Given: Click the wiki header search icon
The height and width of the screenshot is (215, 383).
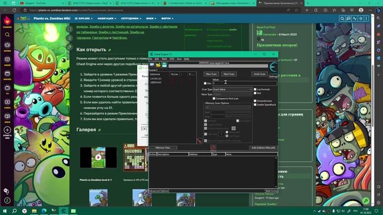Looking at the screenshot, I should pyautogui.click(x=342, y=19).
